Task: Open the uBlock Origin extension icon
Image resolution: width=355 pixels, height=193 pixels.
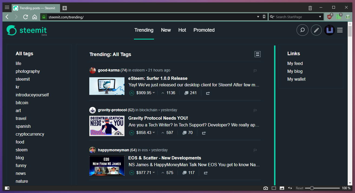Action: (330, 17)
